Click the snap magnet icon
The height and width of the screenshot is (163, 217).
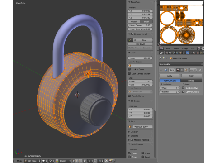(x=96, y=161)
